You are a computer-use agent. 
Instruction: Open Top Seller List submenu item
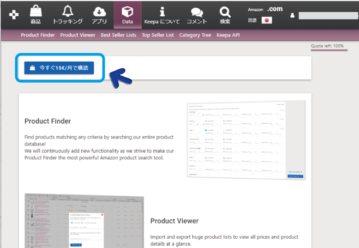tap(157, 35)
